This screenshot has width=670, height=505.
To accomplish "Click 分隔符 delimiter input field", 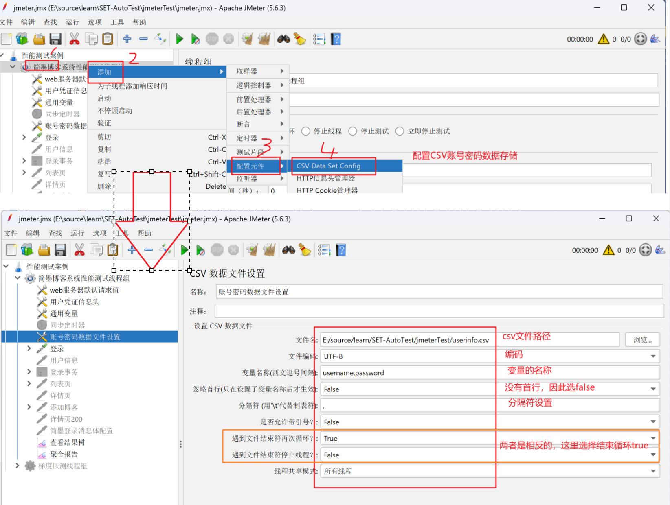I will pos(490,405).
